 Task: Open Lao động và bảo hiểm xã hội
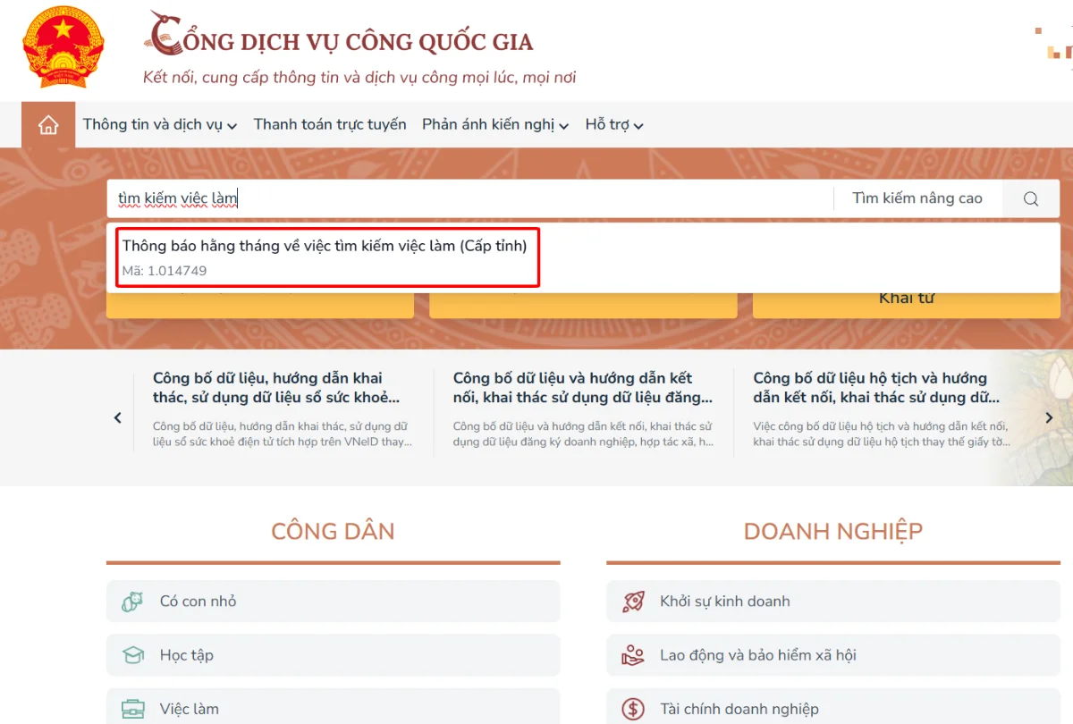pos(833,655)
